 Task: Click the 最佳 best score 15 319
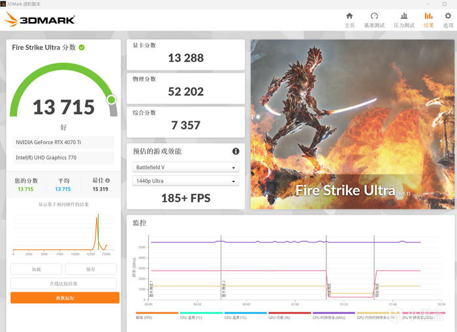point(101,189)
